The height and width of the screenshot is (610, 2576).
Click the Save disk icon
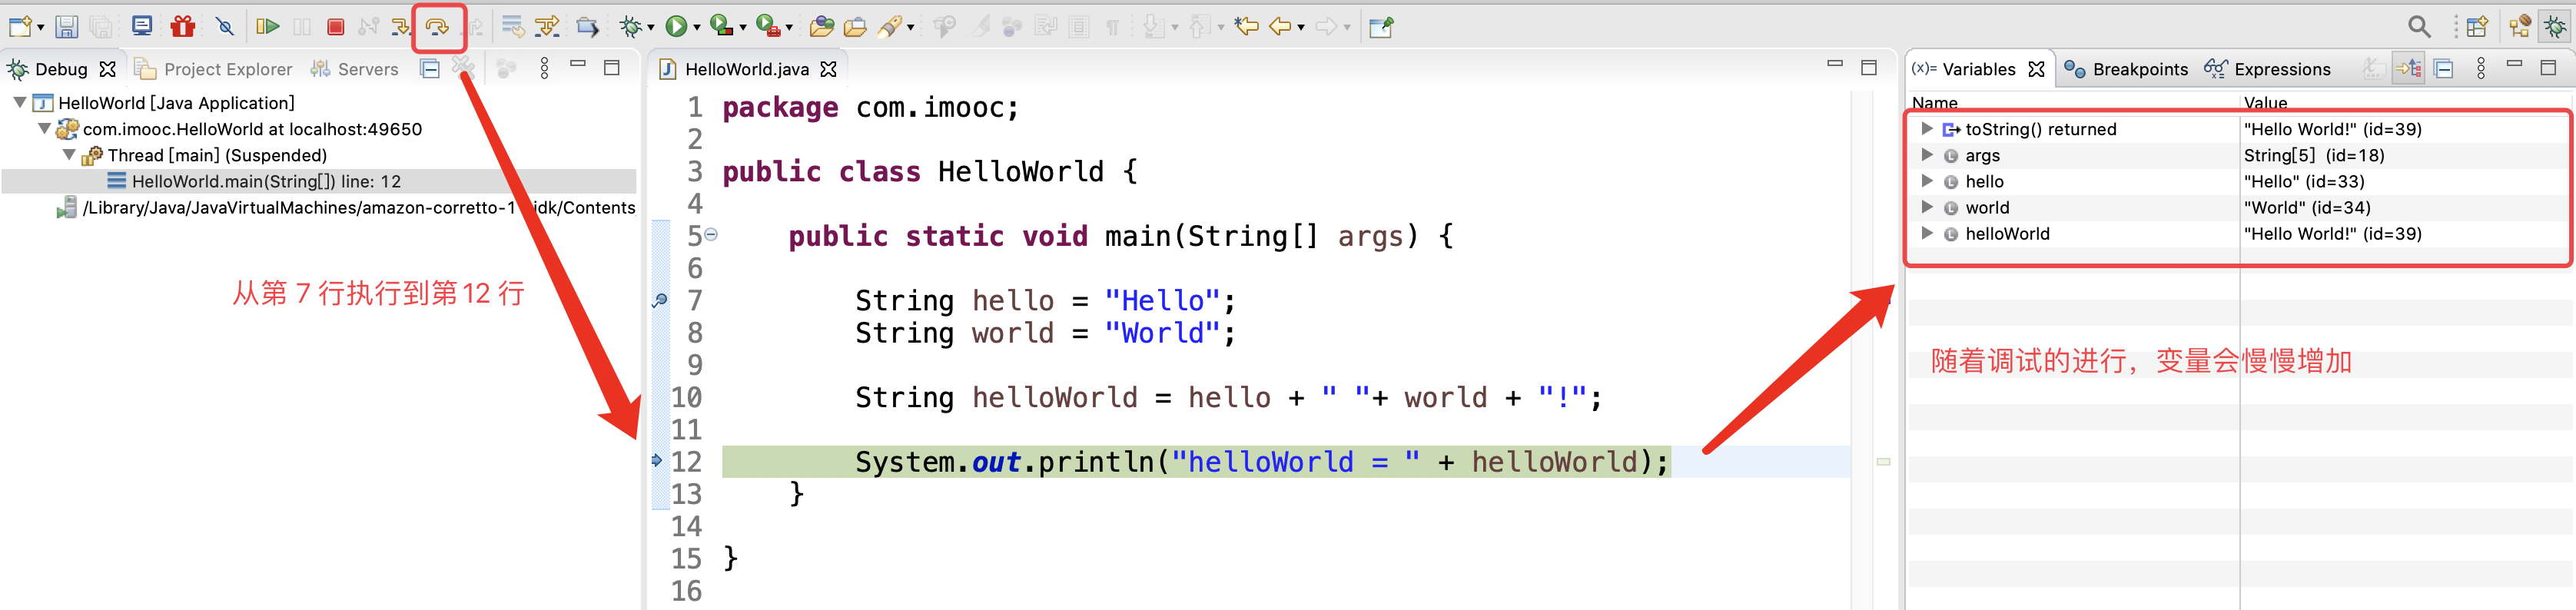coord(66,27)
